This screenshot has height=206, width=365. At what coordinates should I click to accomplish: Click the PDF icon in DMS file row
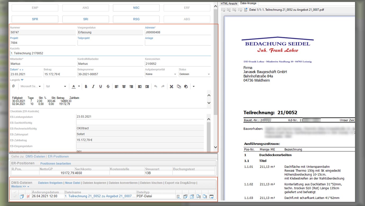(x=29, y=196)
